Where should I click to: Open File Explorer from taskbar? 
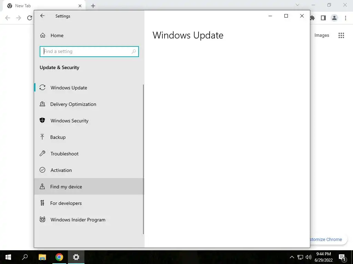(x=42, y=257)
